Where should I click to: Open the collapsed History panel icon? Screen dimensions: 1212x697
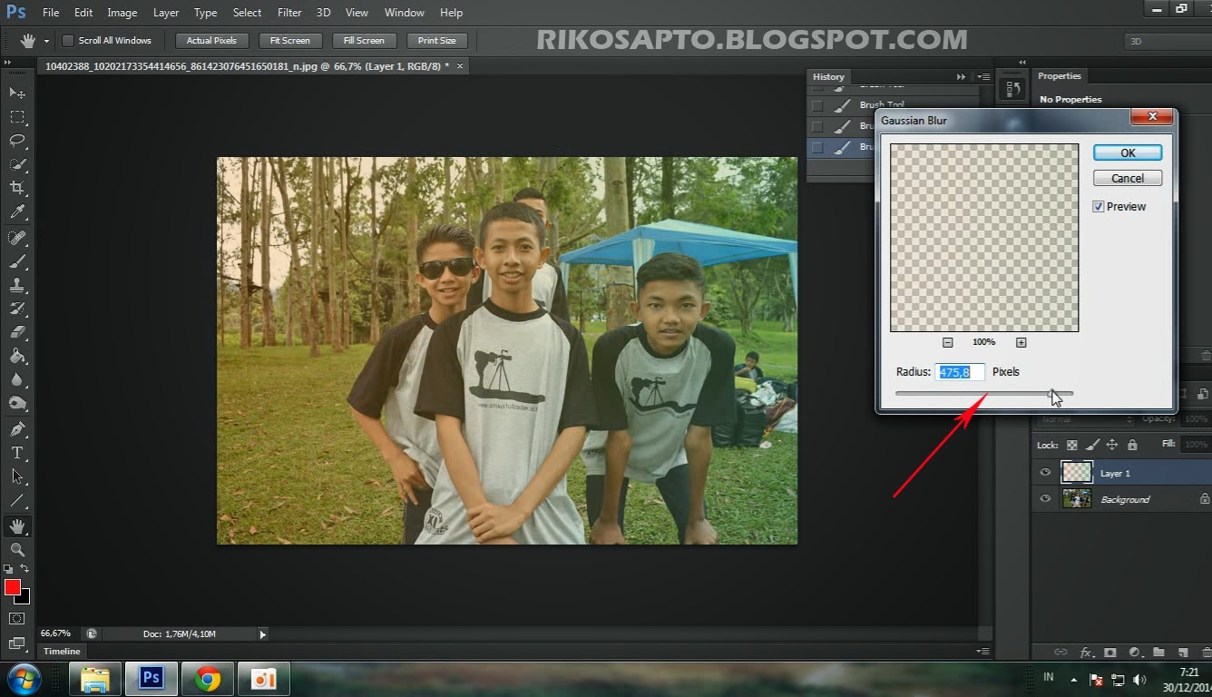[1012, 88]
